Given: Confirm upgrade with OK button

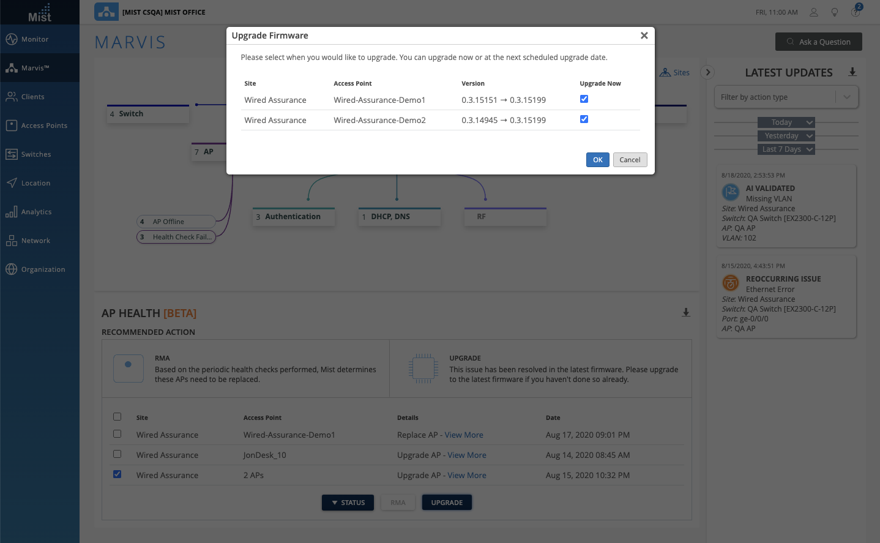Looking at the screenshot, I should pos(598,160).
